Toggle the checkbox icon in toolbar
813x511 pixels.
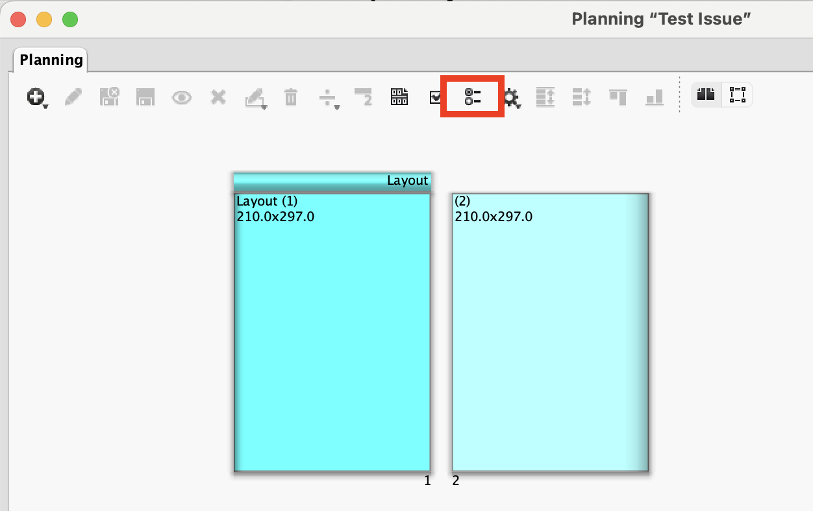435,97
